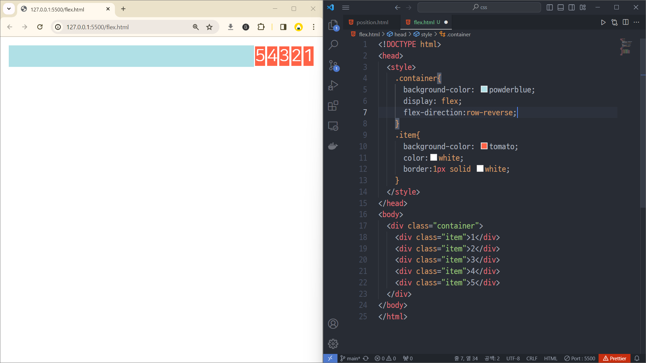Toggle primary side bar layout button
This screenshot has width=646, height=363.
pos(550,7)
